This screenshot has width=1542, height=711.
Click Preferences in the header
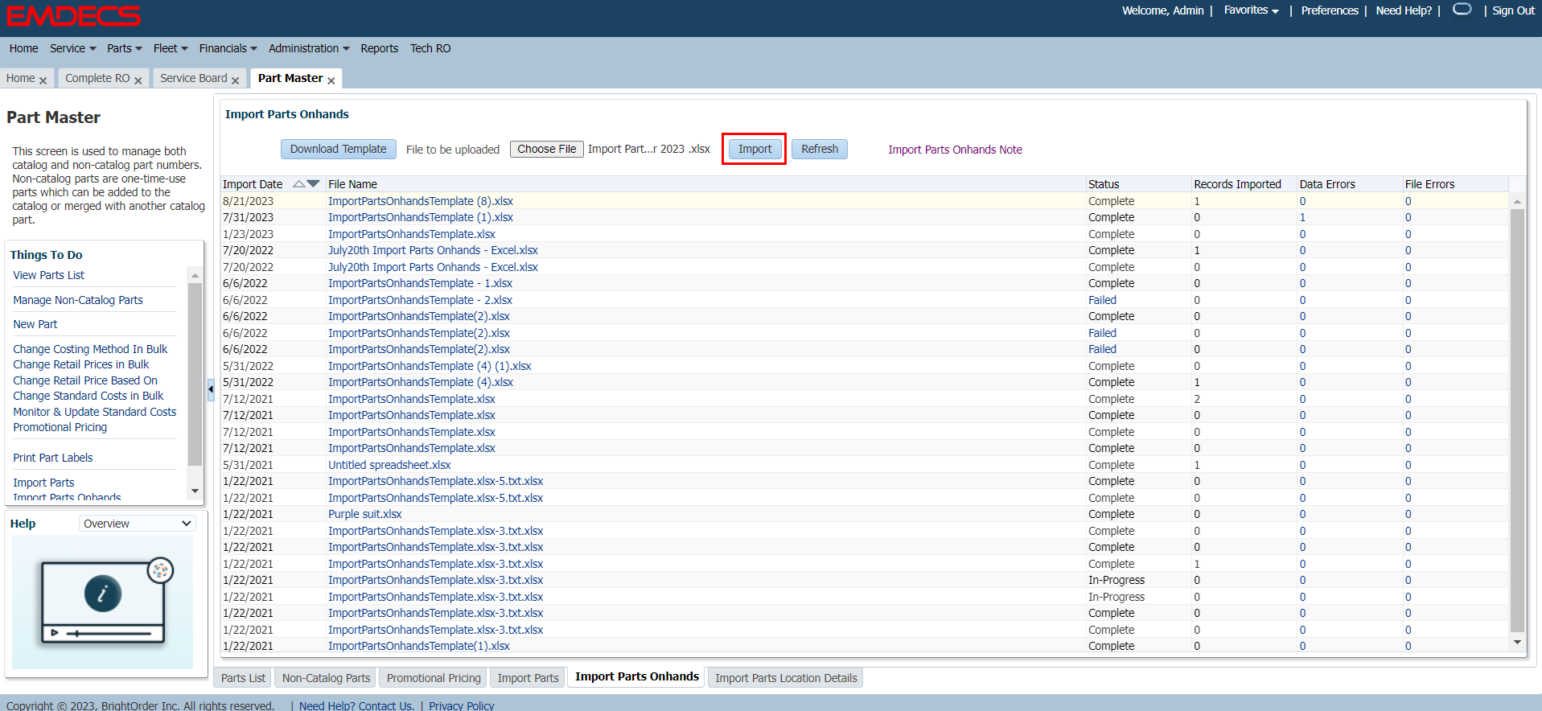click(1330, 10)
